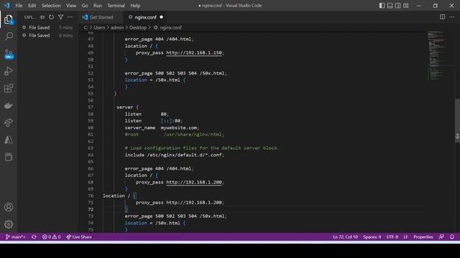
Task: Open the Docker view
Action: click(9, 105)
